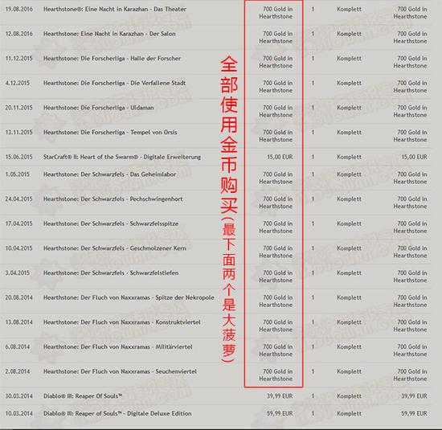This screenshot has width=442, height=430.
Task: Click the '59,99 EUR' price left of quantity
Action: (280, 413)
